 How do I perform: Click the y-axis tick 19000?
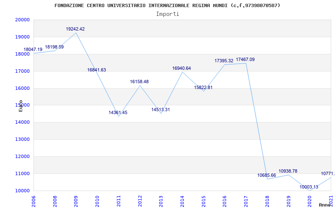point(22,37)
